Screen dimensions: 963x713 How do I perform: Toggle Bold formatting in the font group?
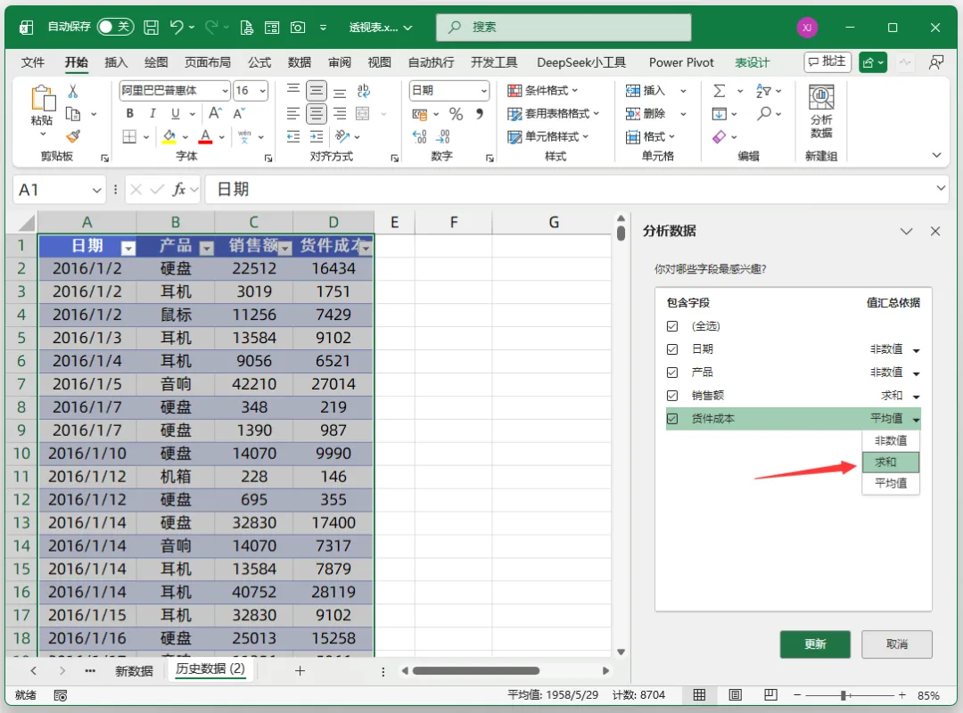tap(129, 113)
